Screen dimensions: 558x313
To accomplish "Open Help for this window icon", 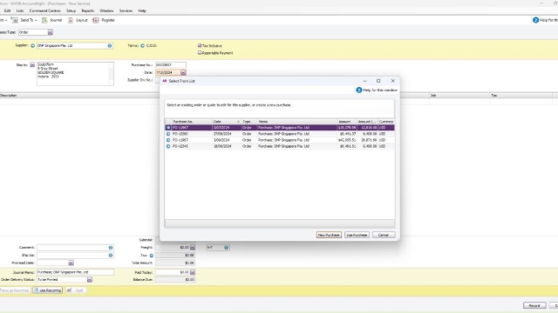I will [358, 90].
